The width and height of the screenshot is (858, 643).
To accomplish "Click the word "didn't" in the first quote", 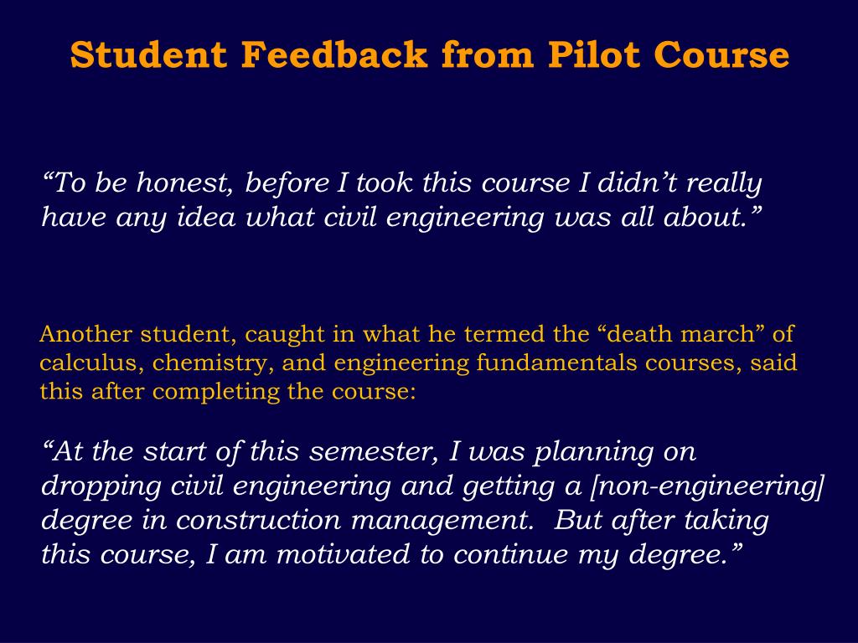I will click(638, 183).
